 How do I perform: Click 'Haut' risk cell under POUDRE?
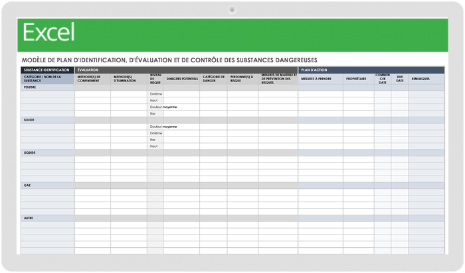point(155,101)
